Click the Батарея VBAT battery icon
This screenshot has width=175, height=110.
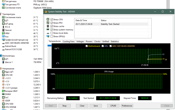tap(3, 91)
